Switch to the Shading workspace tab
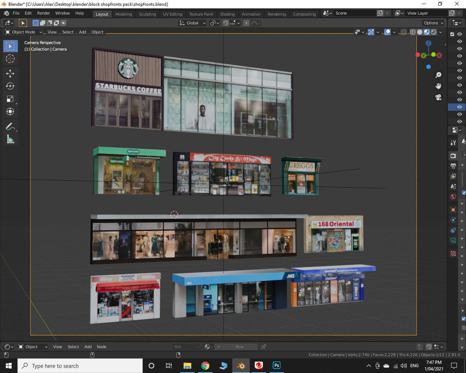466x373 pixels. pos(227,14)
